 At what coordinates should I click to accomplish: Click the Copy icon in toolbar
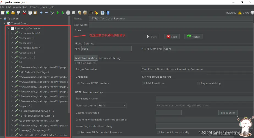30,13
